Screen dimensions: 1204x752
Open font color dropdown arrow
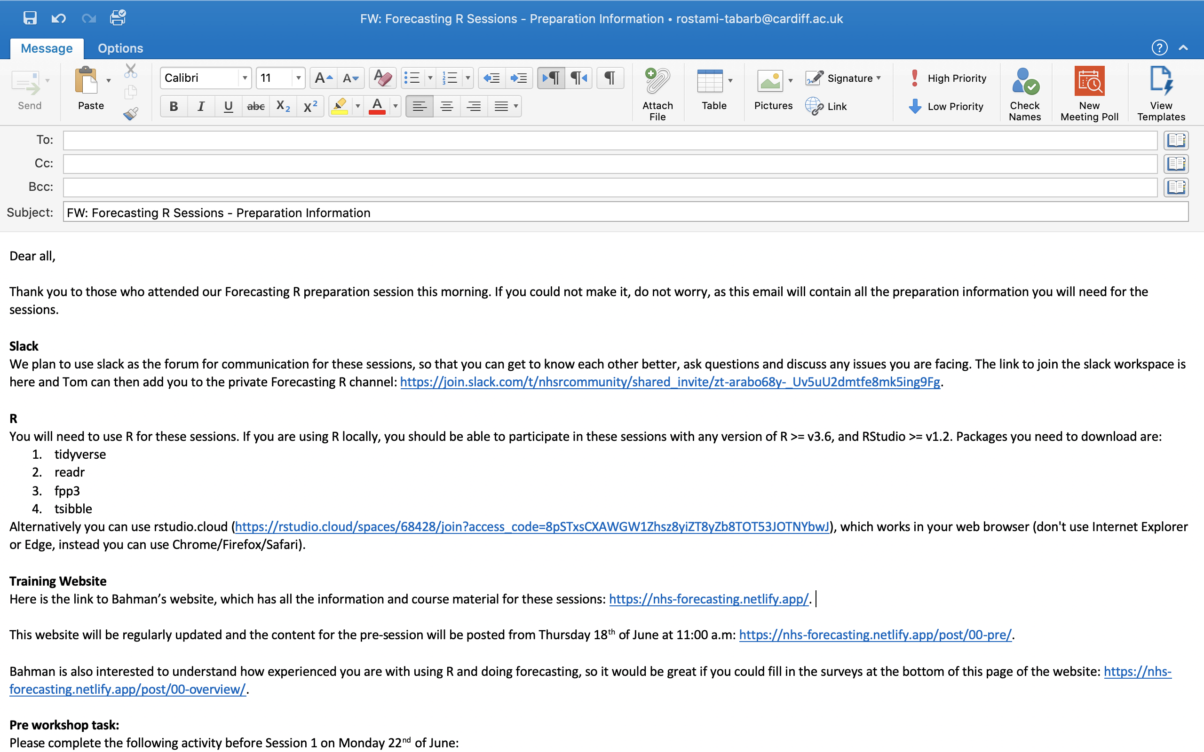tap(396, 106)
